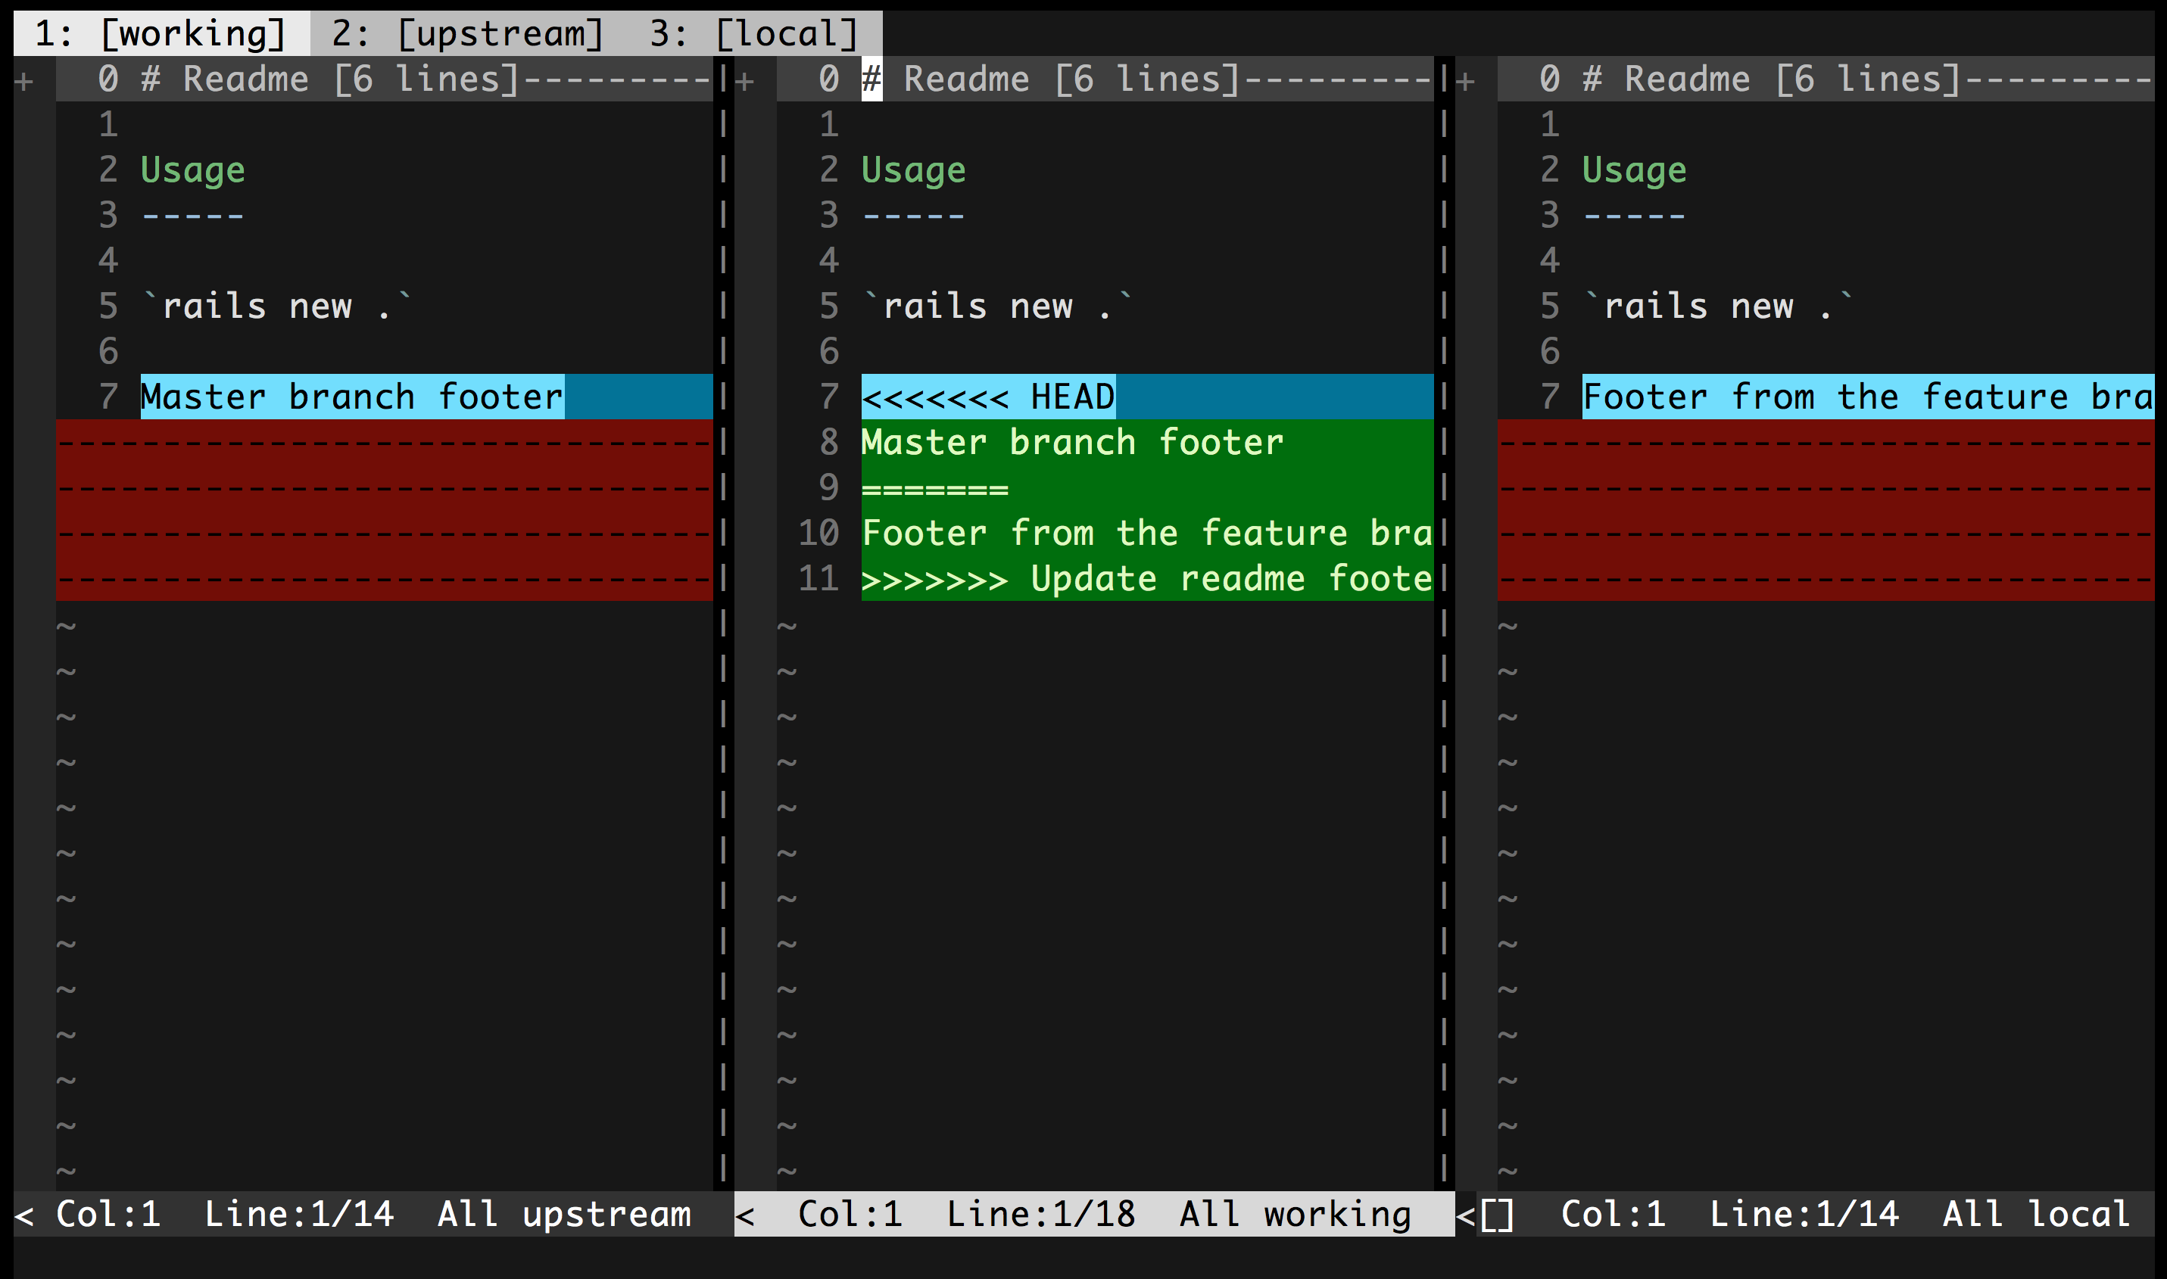Focus the upstream status line
The image size is (2167, 1279).
(373, 1215)
